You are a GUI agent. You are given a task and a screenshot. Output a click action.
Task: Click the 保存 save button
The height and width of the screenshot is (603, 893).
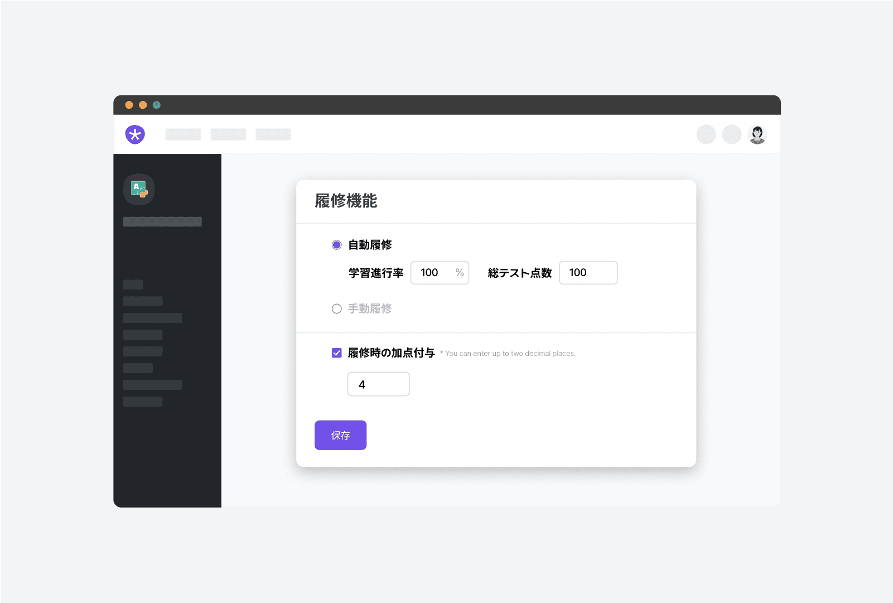[340, 435]
